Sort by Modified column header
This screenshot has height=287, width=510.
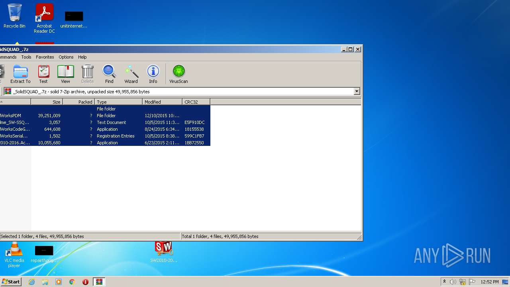tap(163, 102)
